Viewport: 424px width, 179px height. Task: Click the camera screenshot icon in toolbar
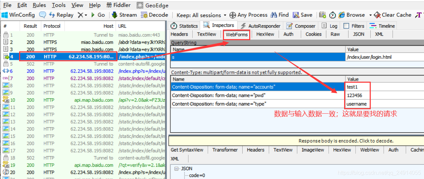point(322,15)
